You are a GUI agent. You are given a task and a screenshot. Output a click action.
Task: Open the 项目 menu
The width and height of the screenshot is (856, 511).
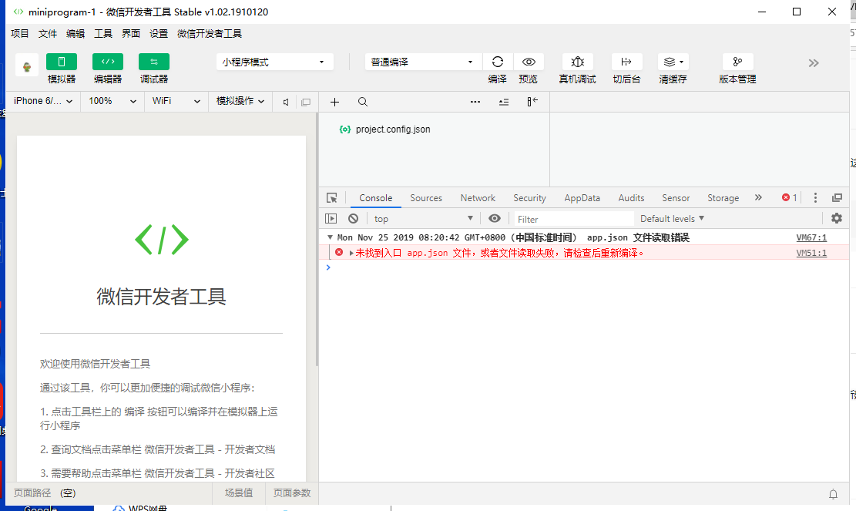point(20,33)
